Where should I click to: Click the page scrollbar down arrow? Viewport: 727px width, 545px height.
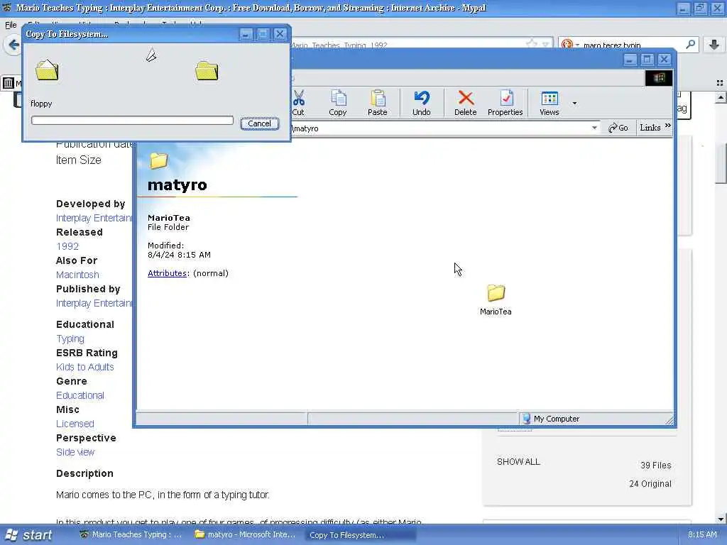720,519
